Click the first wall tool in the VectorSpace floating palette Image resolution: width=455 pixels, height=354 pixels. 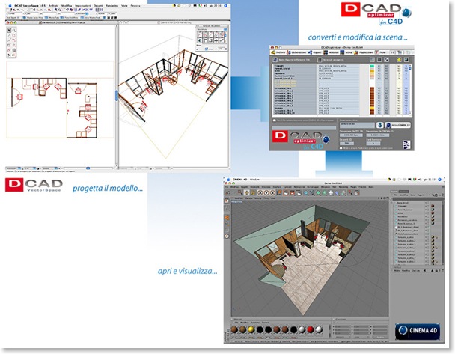click(200, 34)
